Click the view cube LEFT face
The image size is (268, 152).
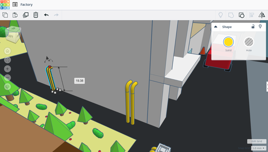tap(11, 36)
